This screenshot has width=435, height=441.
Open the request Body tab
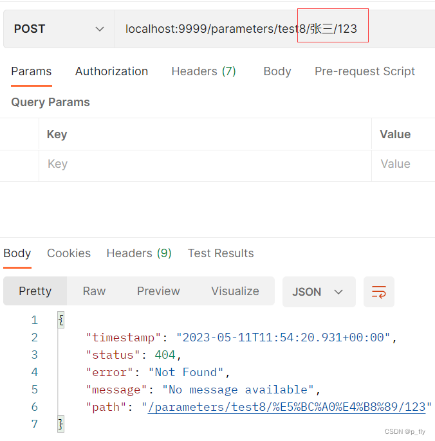coord(277,71)
